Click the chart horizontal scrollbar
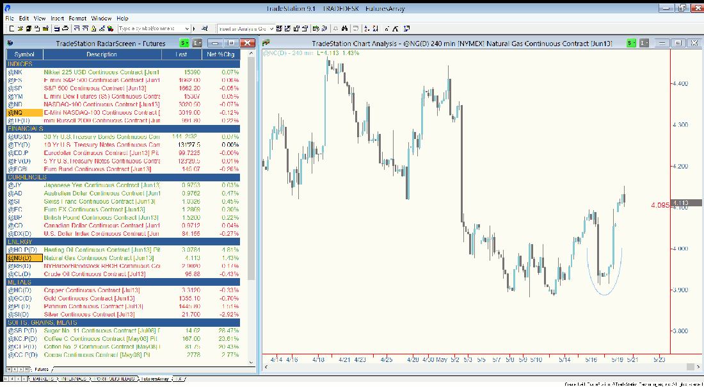Screen dimensions: 704x387 coord(480,367)
